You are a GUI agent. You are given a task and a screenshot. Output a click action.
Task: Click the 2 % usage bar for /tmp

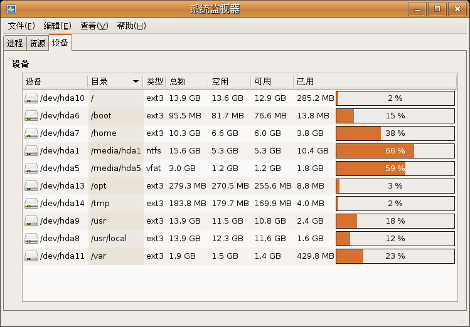(395, 204)
